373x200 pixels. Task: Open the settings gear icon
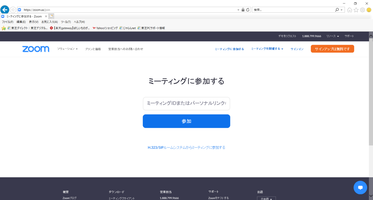point(362,10)
